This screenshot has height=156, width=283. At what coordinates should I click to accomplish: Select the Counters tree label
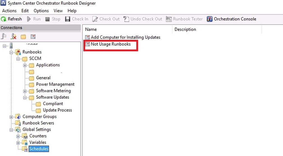(x=38, y=136)
